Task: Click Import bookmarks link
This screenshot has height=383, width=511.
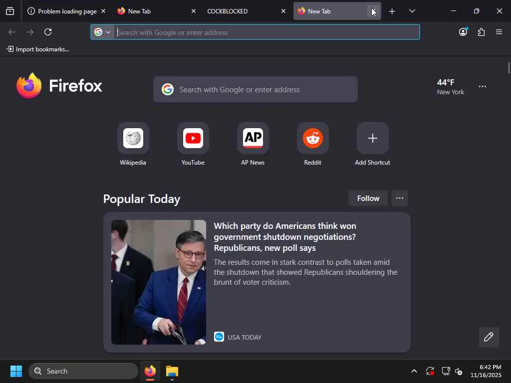Action: (38, 49)
